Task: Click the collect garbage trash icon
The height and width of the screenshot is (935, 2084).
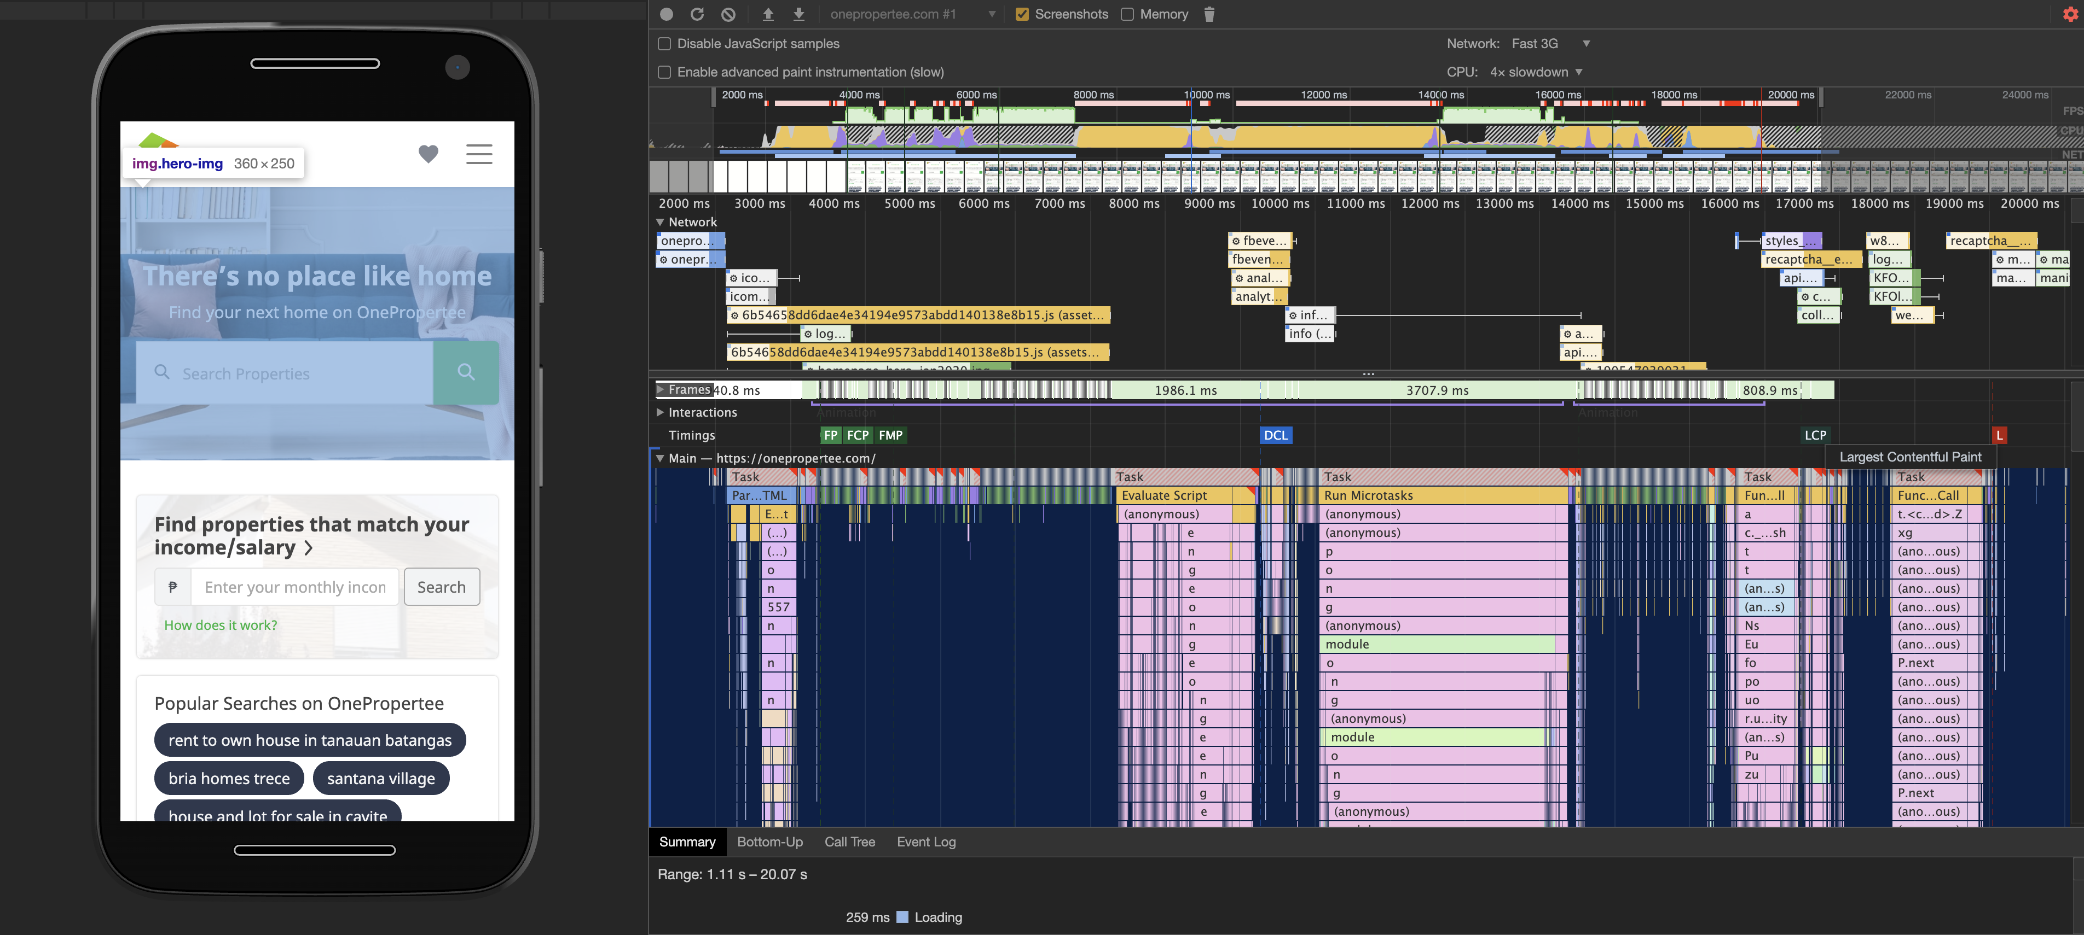Action: click(x=1209, y=14)
